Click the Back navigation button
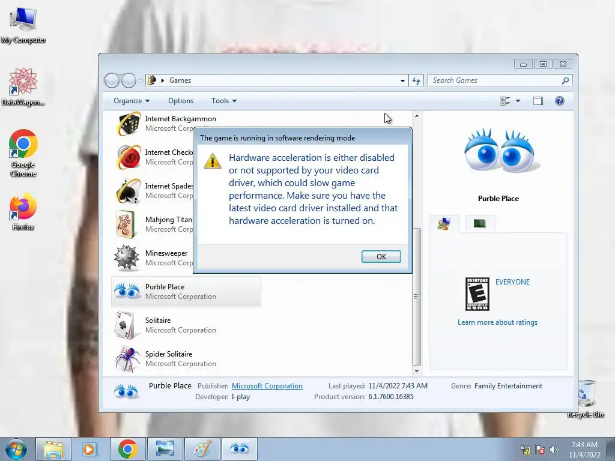 (112, 80)
